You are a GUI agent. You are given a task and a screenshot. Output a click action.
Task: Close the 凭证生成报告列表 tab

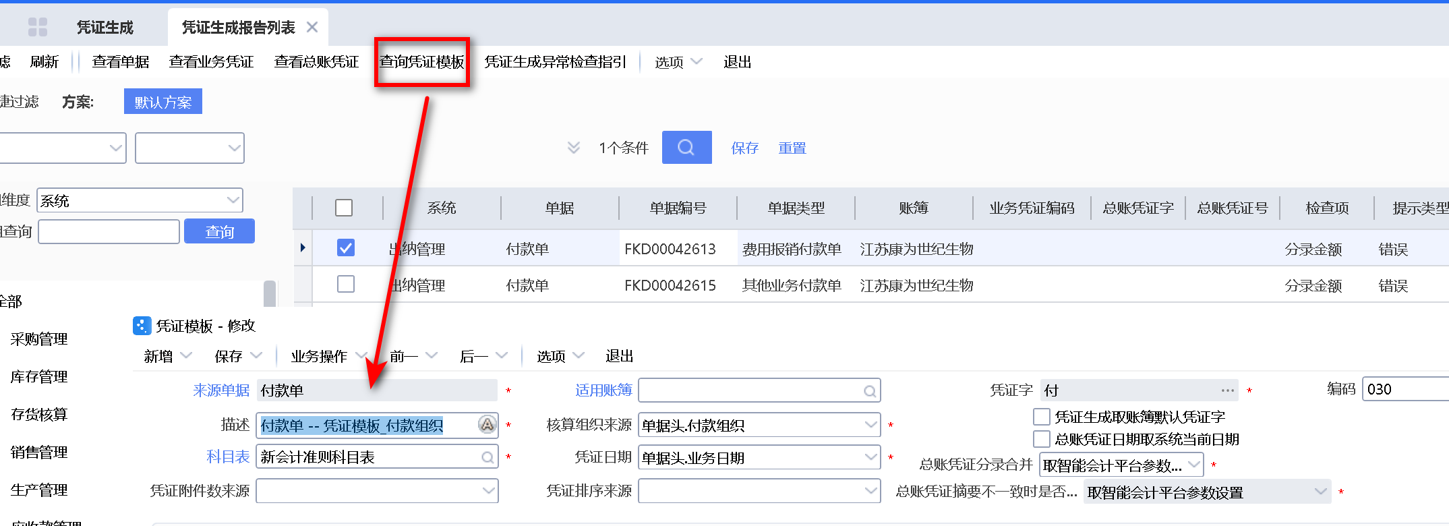pos(312,27)
